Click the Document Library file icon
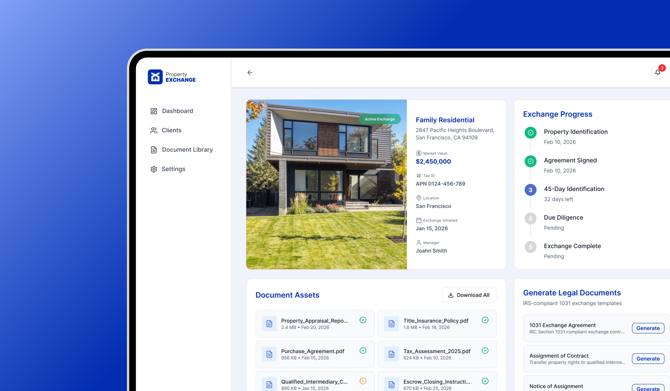 coord(154,150)
